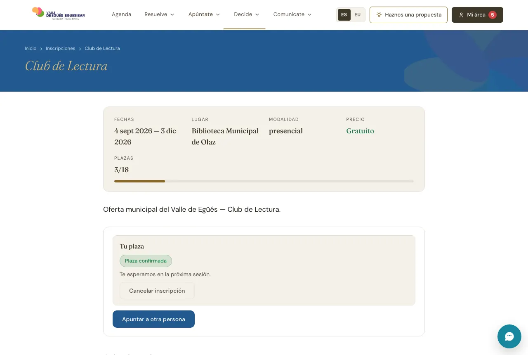Expand the Resuelve dropdown menu
Viewport: 528px width, 355px height.
[x=159, y=14]
